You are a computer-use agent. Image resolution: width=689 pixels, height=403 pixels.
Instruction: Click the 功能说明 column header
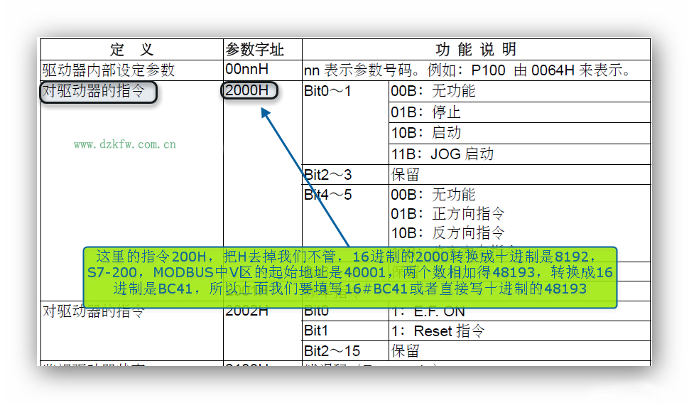coord(476,50)
